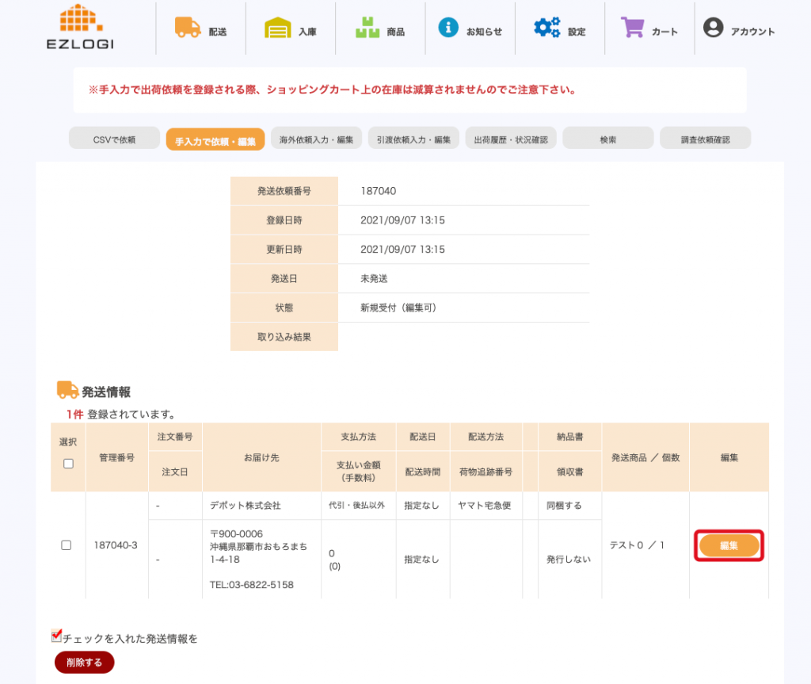
Task: Click the EZLOGI logo icon
Action: point(80,20)
